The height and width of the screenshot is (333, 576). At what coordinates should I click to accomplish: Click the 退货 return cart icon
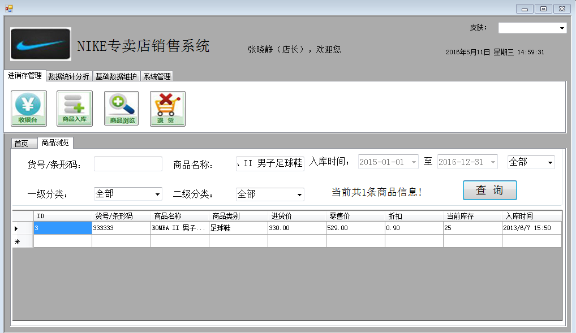click(167, 109)
